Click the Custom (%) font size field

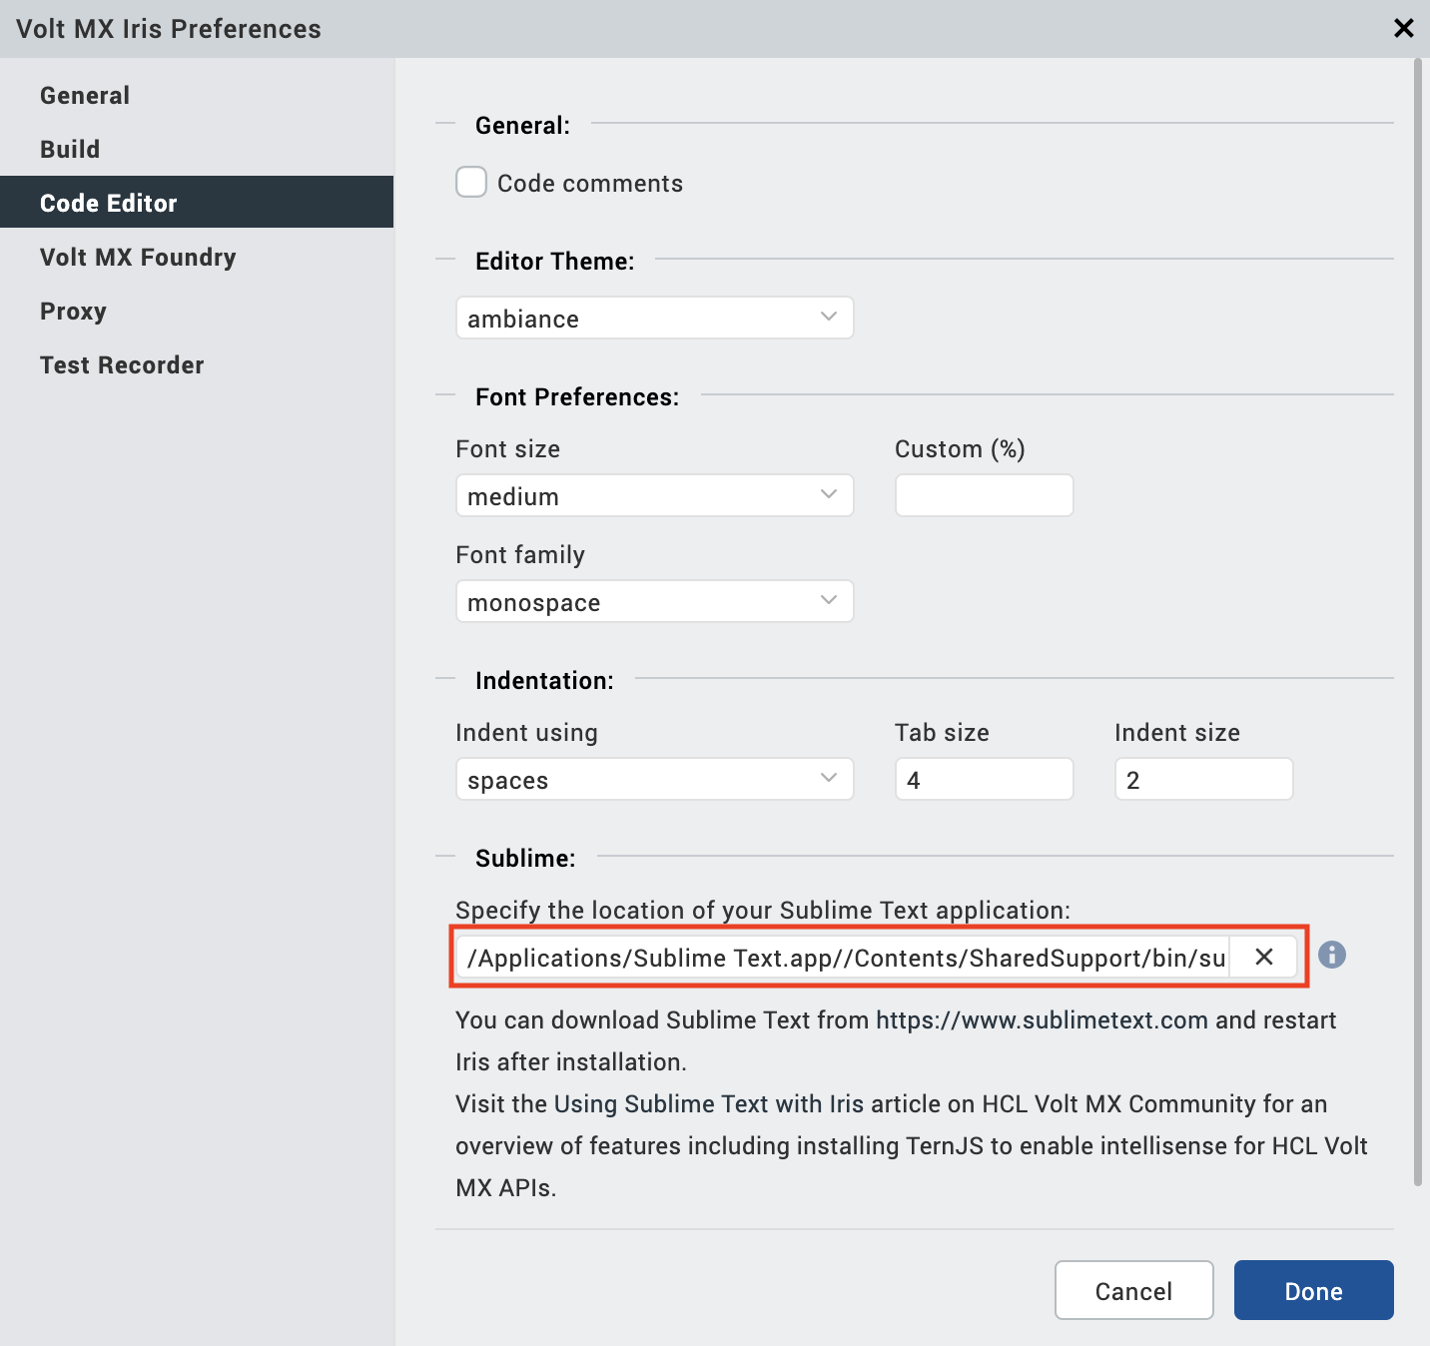point(984,496)
